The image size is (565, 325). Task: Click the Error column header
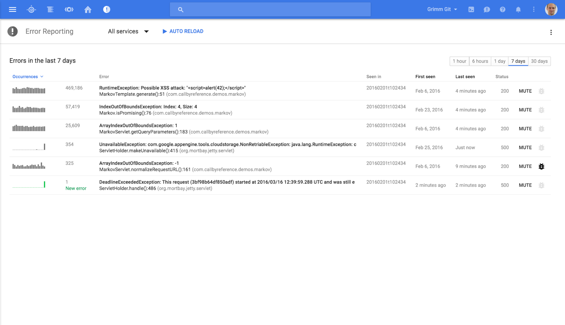tap(104, 77)
